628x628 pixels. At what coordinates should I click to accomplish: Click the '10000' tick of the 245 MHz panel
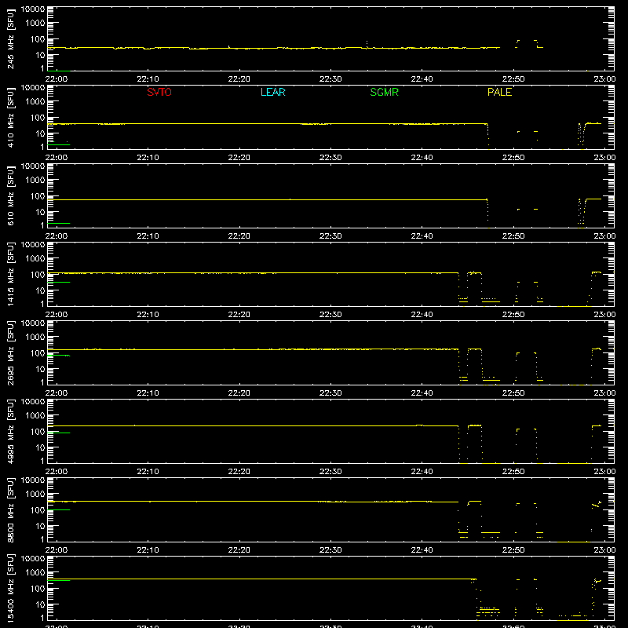(33, 9)
